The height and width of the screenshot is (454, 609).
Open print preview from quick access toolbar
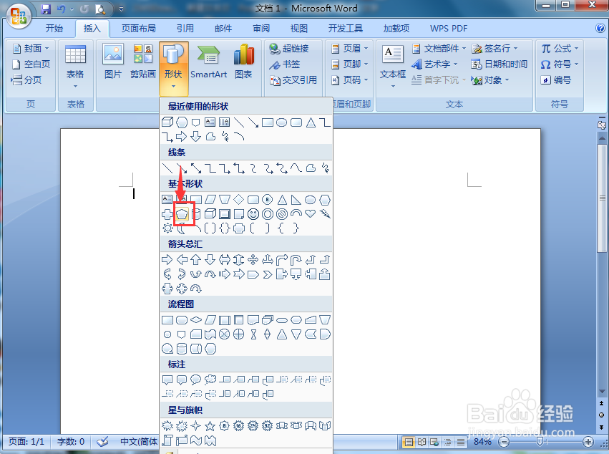pos(99,9)
